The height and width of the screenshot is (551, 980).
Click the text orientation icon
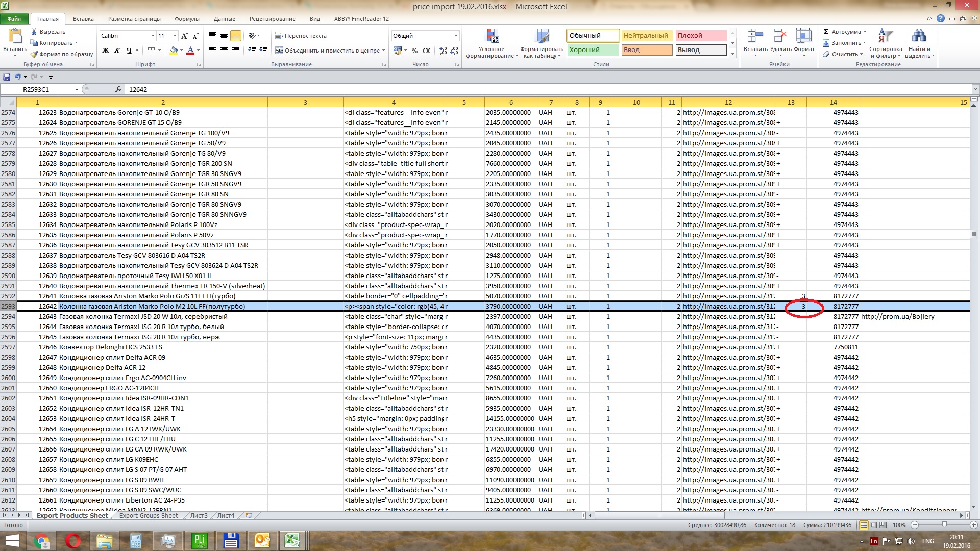[x=252, y=36]
